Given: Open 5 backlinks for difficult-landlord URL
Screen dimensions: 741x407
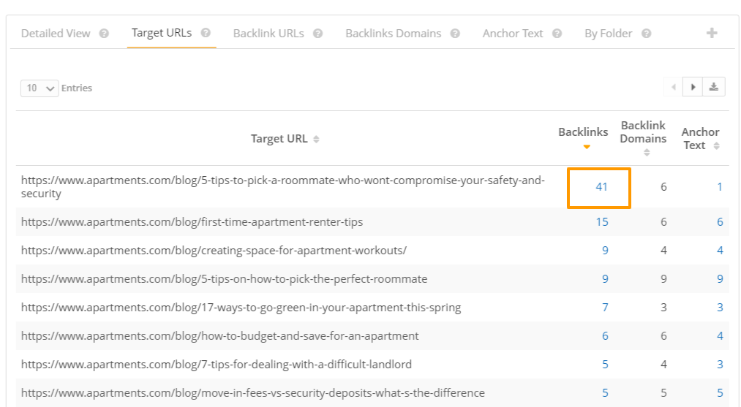Looking at the screenshot, I should [605, 365].
